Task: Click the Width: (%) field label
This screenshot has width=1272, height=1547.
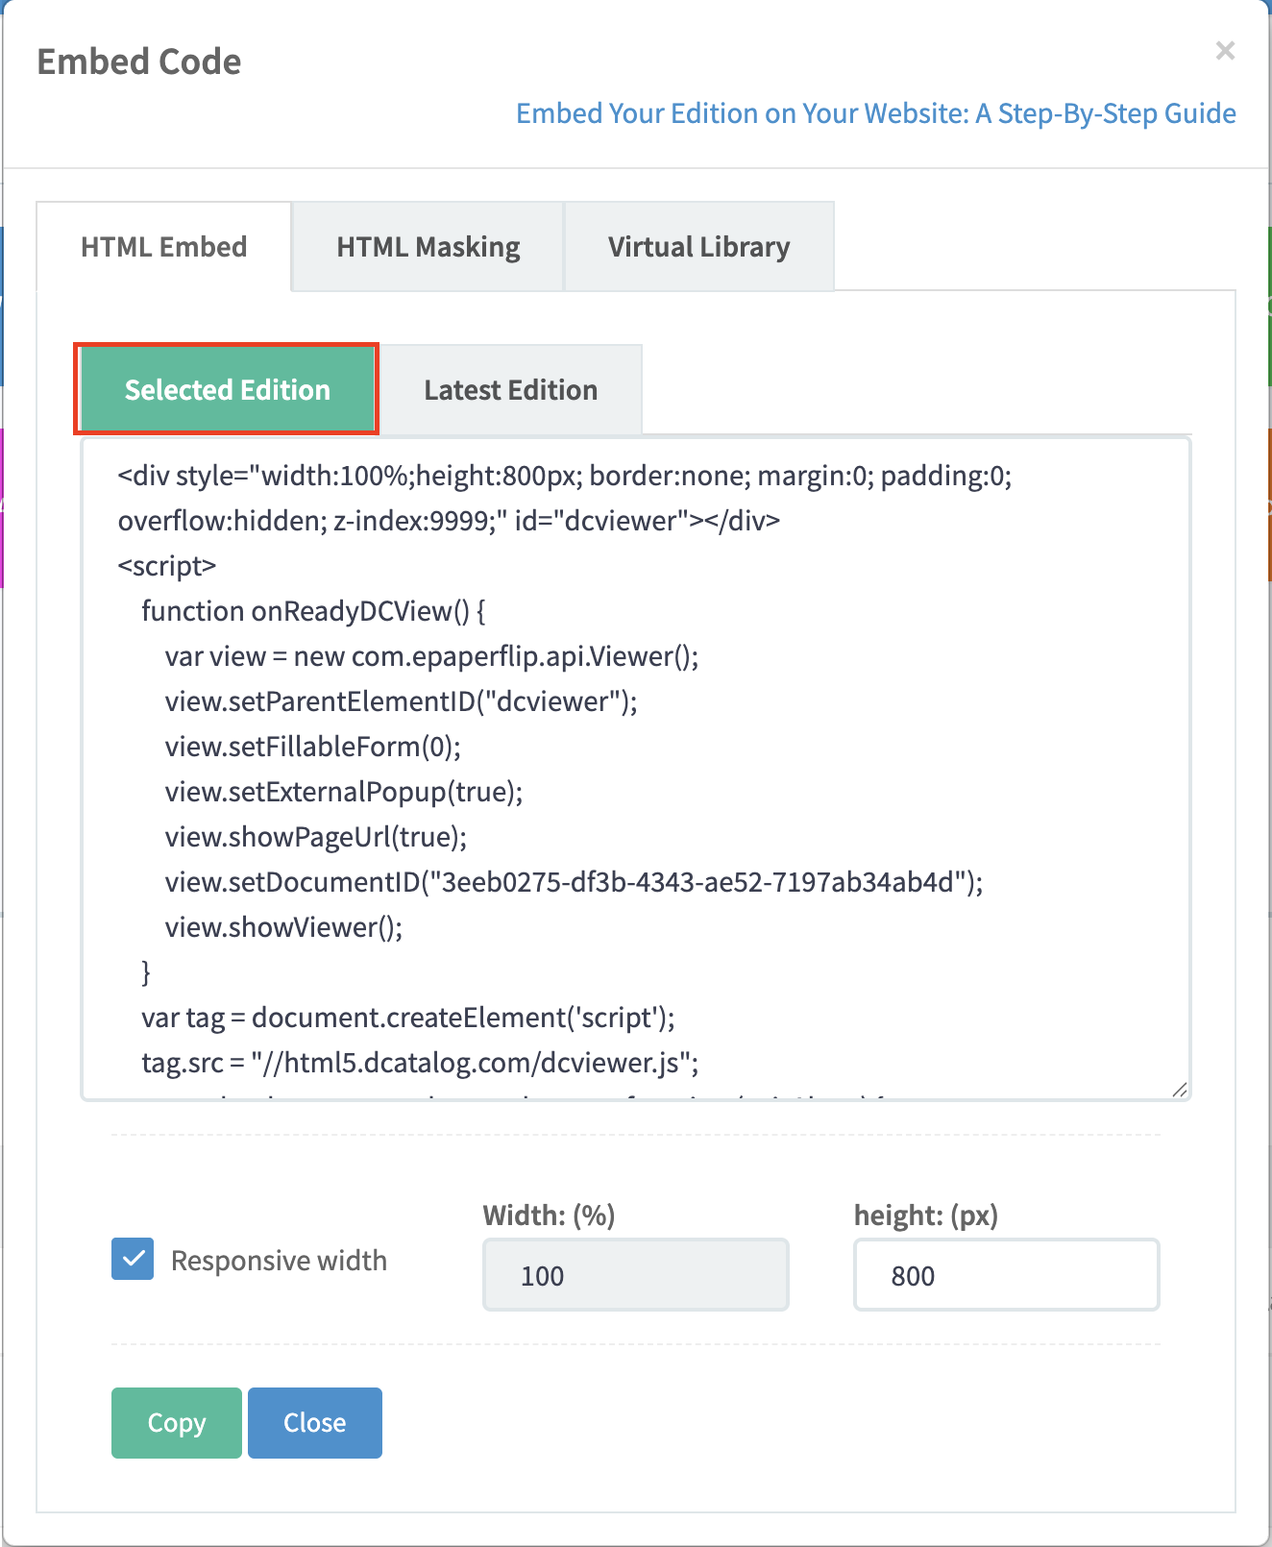Action: click(549, 1215)
